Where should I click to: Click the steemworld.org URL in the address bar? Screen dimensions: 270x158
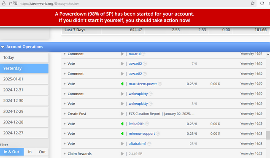click(x=49, y=3)
